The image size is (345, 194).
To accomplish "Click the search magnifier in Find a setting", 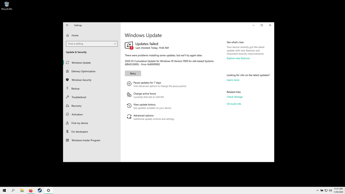I will [x=115, y=44].
